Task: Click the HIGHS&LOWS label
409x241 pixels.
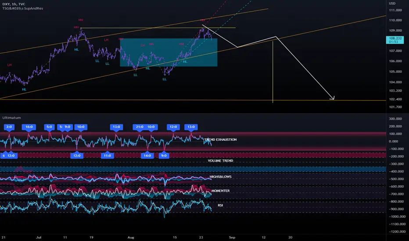Action: point(220,177)
